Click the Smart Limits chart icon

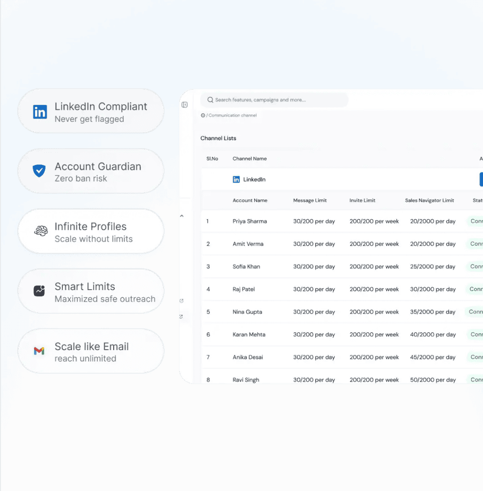39,291
